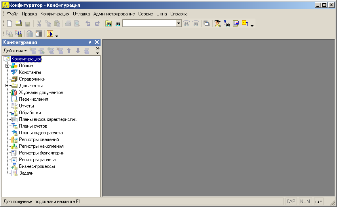The image size is (337, 207).
Task: Click the Start debugging play icon
Action: pyautogui.click(x=50, y=34)
